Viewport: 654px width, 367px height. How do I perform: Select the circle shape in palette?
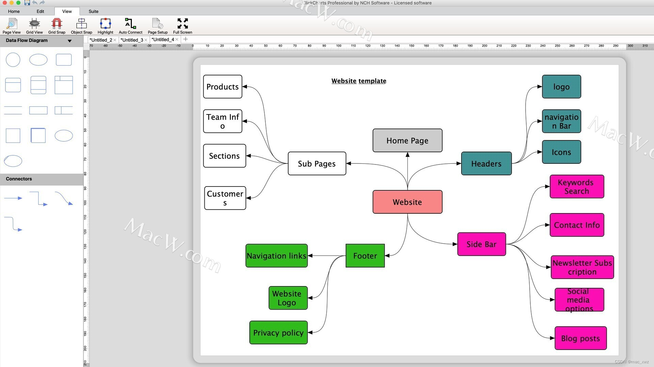pos(13,60)
